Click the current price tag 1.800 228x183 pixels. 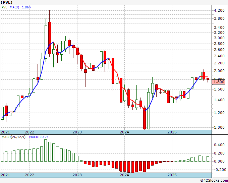click(219, 82)
